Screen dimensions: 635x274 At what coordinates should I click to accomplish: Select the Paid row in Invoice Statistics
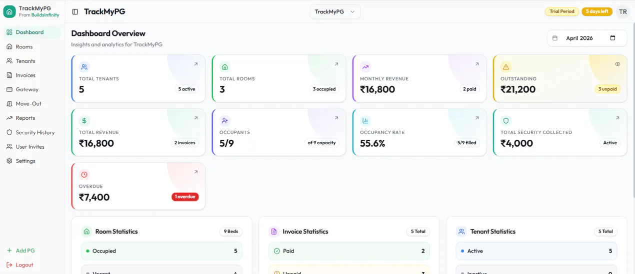[x=349, y=251]
